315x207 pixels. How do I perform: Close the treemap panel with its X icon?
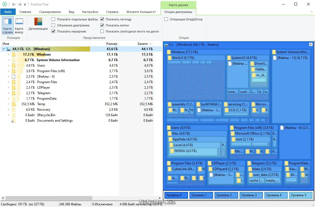click(311, 44)
